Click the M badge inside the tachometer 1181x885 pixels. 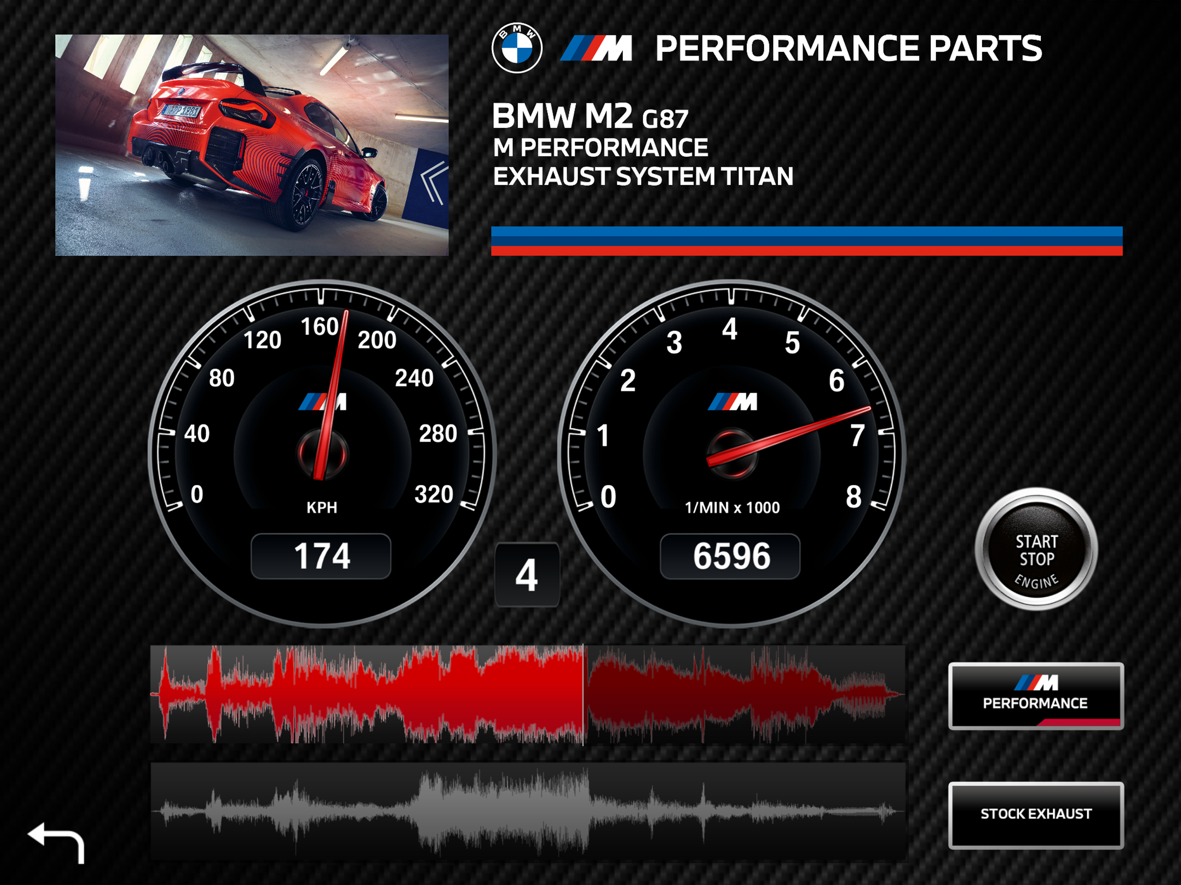732,402
